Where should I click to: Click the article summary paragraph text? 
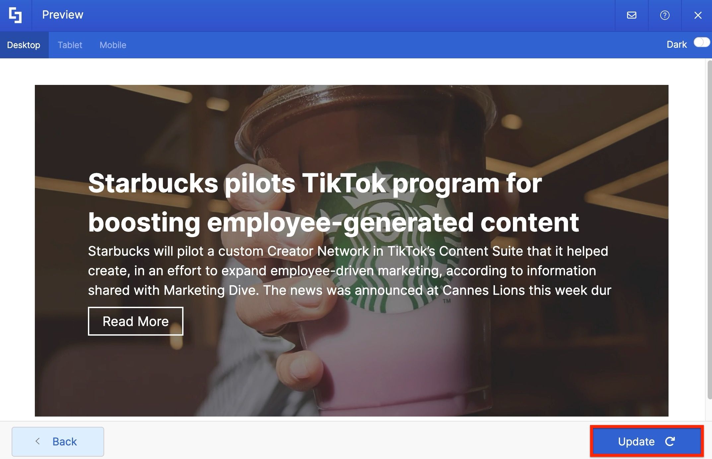(349, 271)
